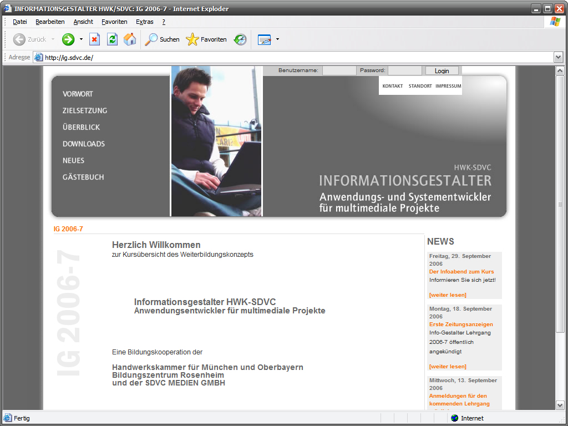Open 'Der Infoabend zum Kurs' news
Screen dimensions: 568x426
coord(461,271)
